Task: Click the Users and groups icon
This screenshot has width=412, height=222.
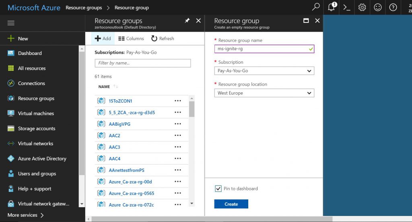Action: pos(11,173)
